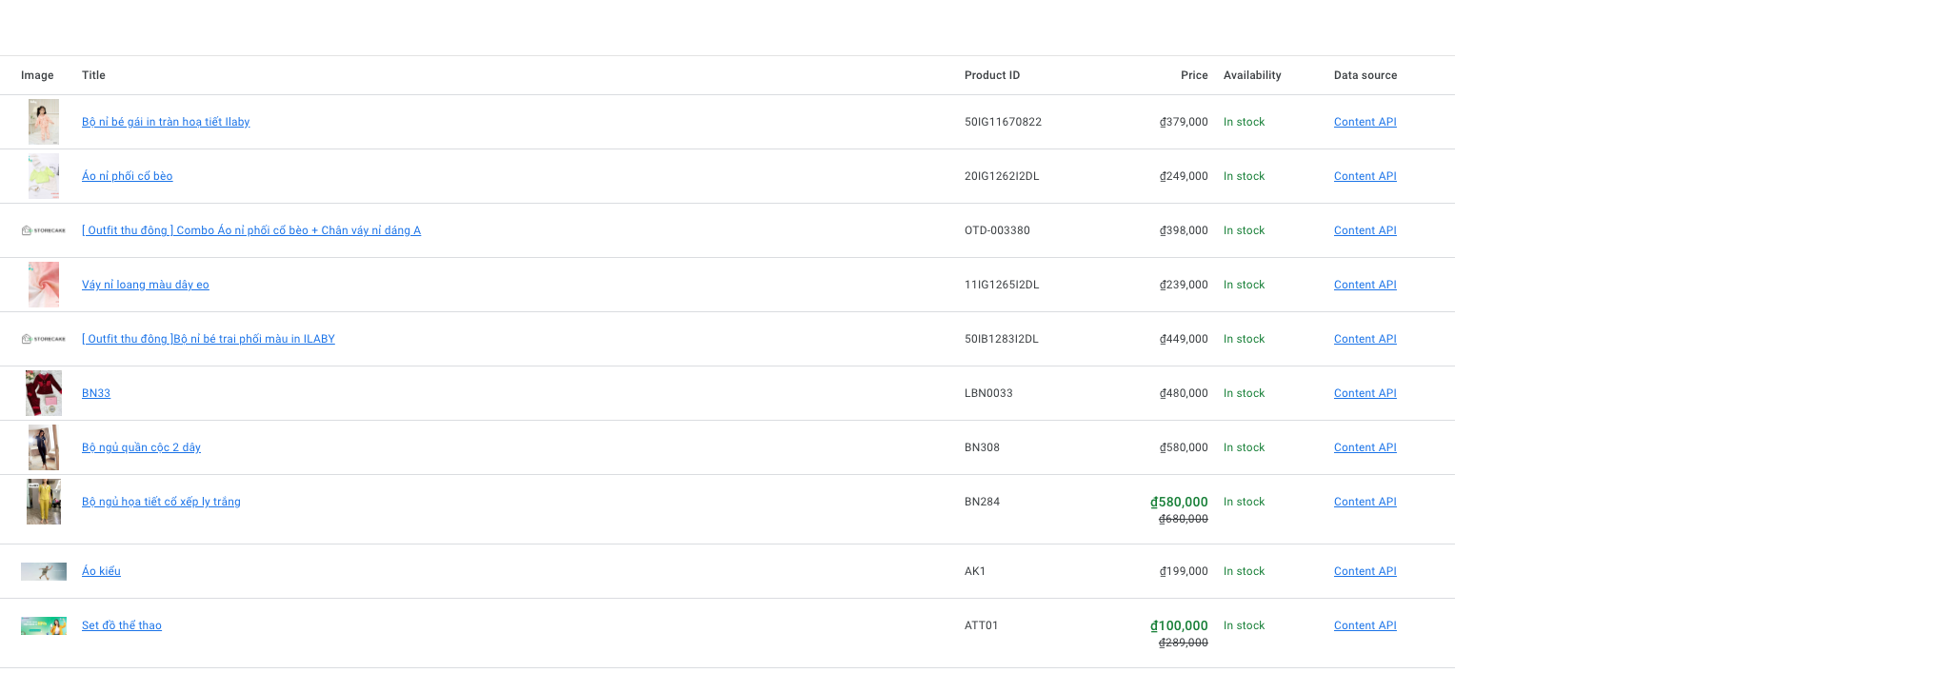Click price ₫199,000 cell
This screenshot has height=673, width=1933.
coord(1184,571)
